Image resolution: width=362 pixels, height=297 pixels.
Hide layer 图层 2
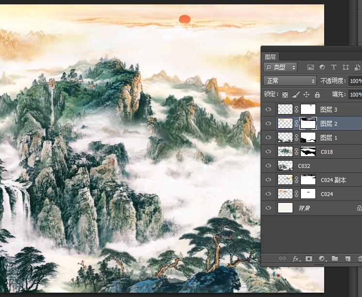(x=268, y=123)
